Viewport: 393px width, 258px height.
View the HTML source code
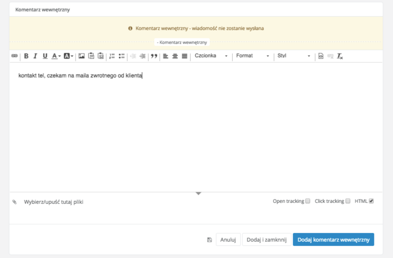click(x=321, y=56)
